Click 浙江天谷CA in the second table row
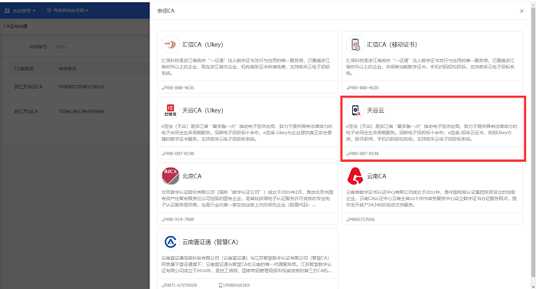 point(26,111)
